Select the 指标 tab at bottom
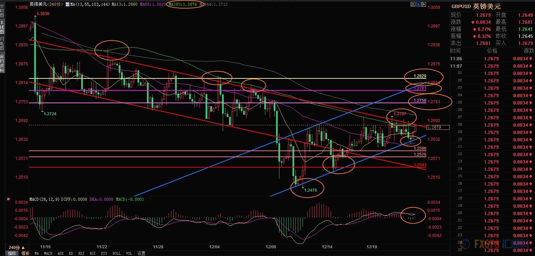The image size is (535, 256). [x=12, y=253]
